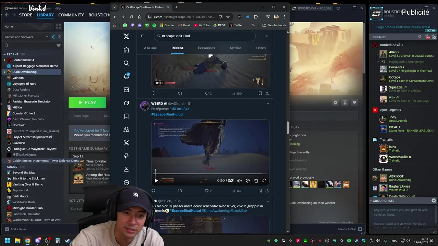Viewport: 438px width, 246px height.
Task: Open X home from the sidebar
Action: pos(126,50)
